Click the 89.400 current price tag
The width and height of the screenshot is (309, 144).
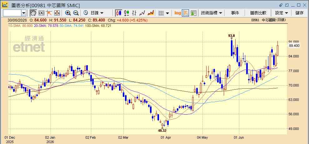pyautogui.click(x=294, y=46)
